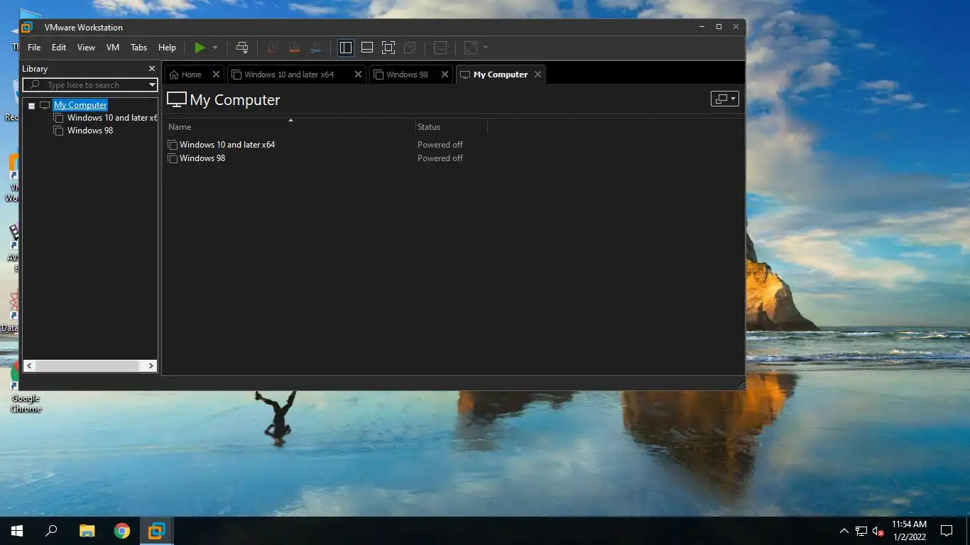The height and width of the screenshot is (545, 970).
Task: Close the Library panel
Action: tap(151, 69)
